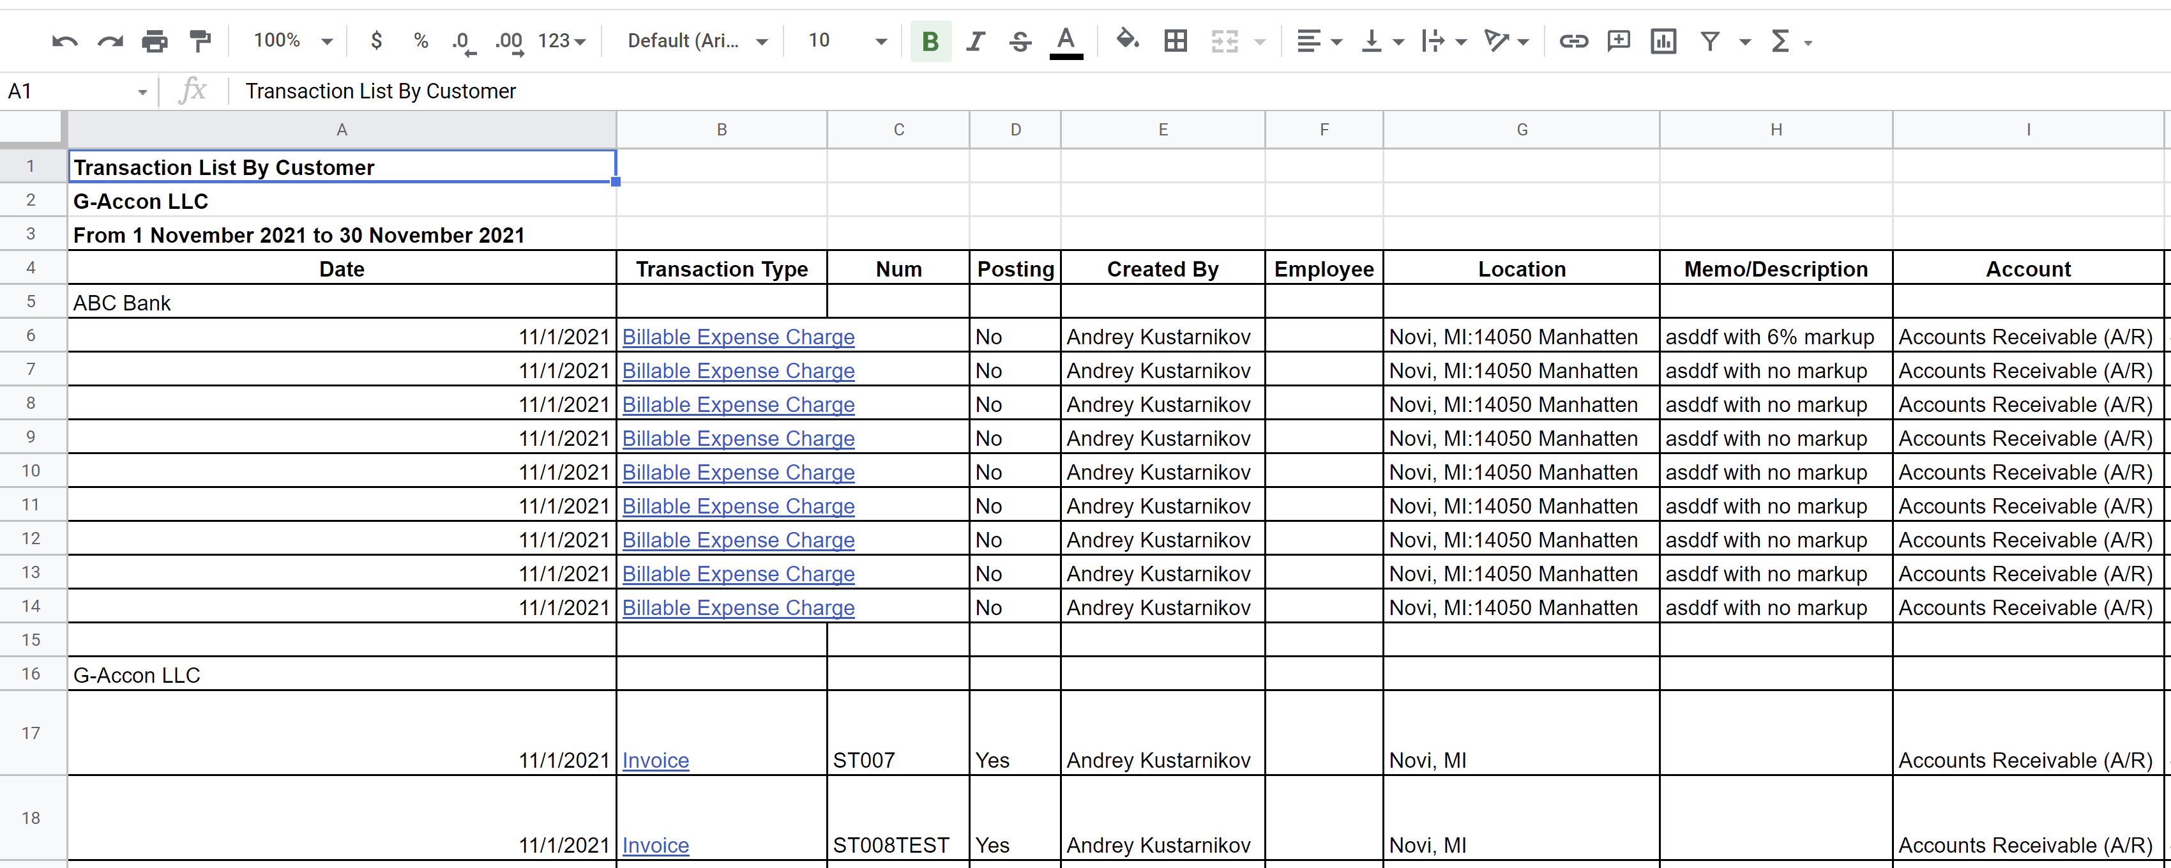This screenshot has height=868, width=2171.
Task: Open the font family dropdown
Action: coord(698,40)
